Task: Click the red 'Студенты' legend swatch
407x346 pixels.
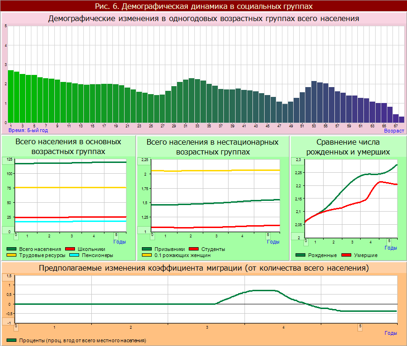Action: [193, 249]
